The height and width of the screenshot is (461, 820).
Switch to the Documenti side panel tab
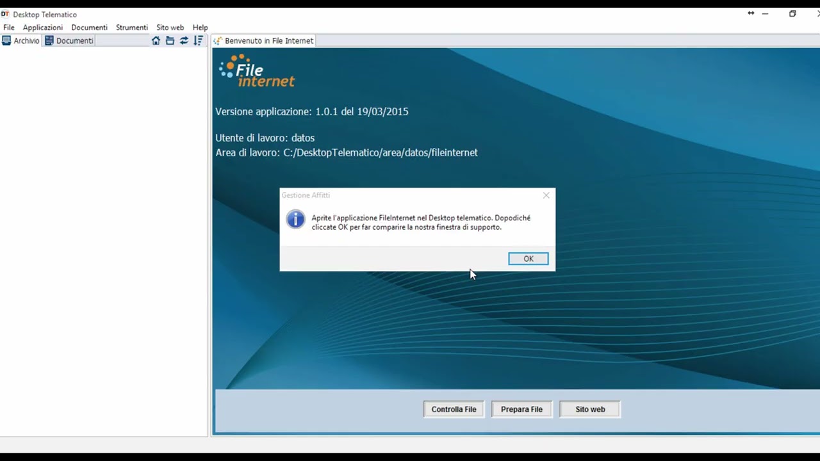click(x=69, y=40)
